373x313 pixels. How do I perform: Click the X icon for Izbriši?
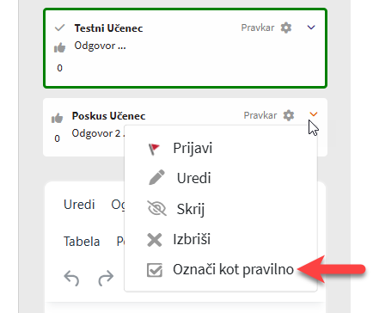(155, 240)
